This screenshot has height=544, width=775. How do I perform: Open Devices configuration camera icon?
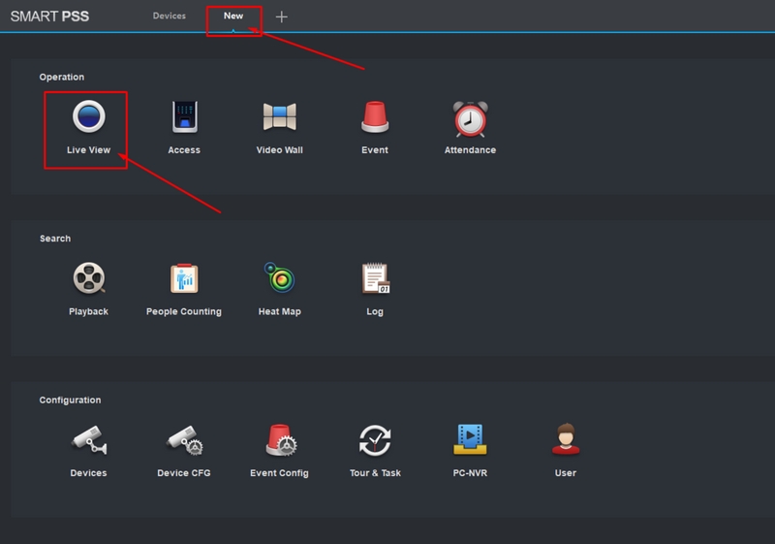click(x=88, y=440)
